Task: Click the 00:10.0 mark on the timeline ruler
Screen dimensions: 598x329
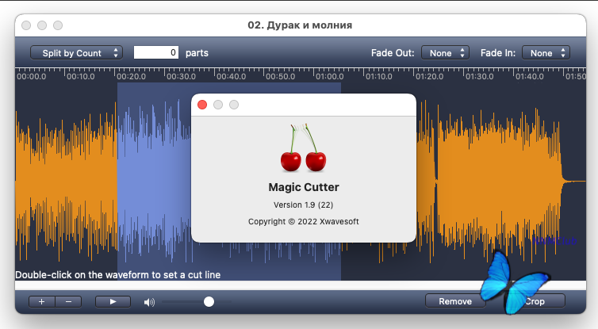Action: click(80, 76)
